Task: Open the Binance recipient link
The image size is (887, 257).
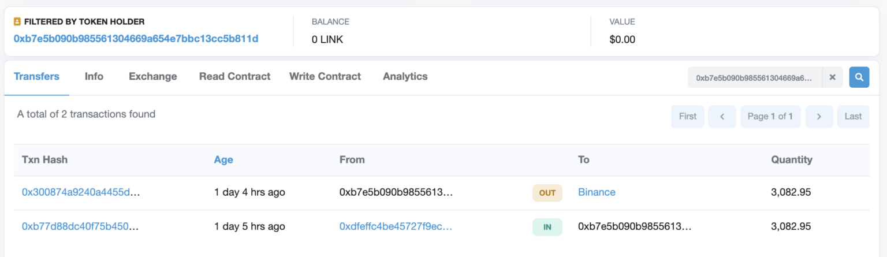Action: point(597,192)
